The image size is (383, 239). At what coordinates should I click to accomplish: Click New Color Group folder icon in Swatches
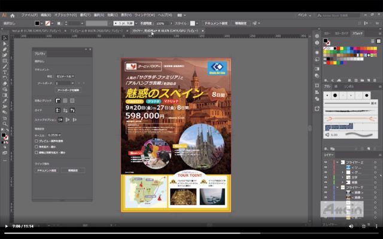(362, 80)
